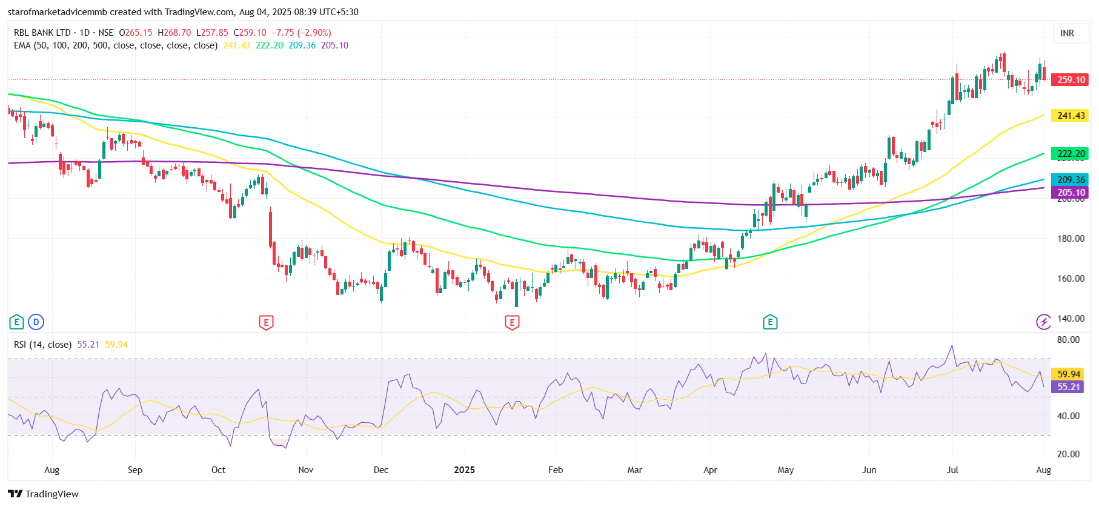Screen dimensions: 1099x507
Task: Click the May label on the time axis
Action: (786, 470)
